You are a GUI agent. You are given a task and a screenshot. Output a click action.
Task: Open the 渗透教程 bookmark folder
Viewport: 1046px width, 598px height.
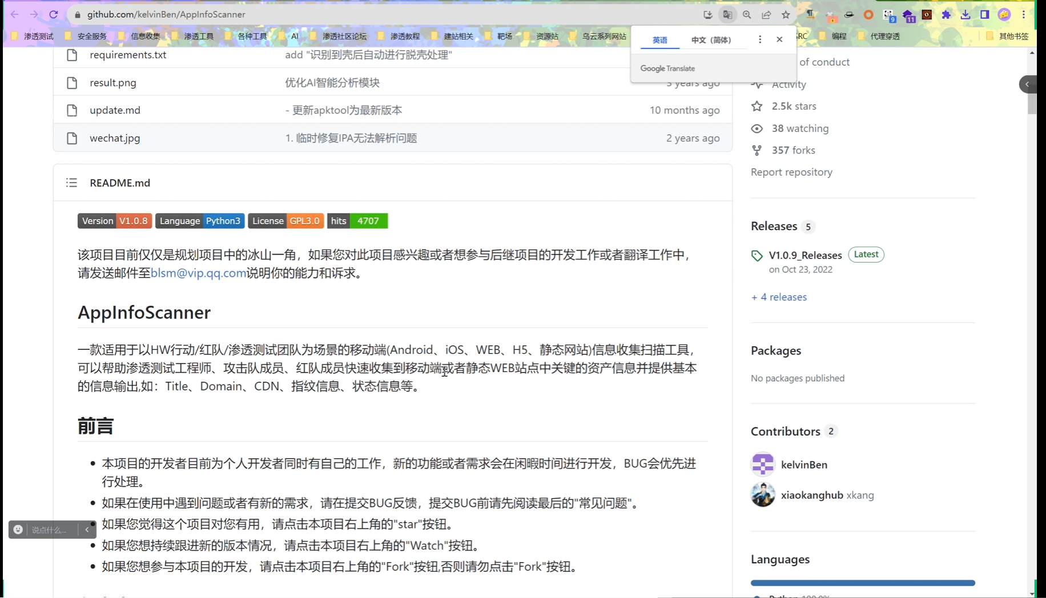tap(399, 36)
